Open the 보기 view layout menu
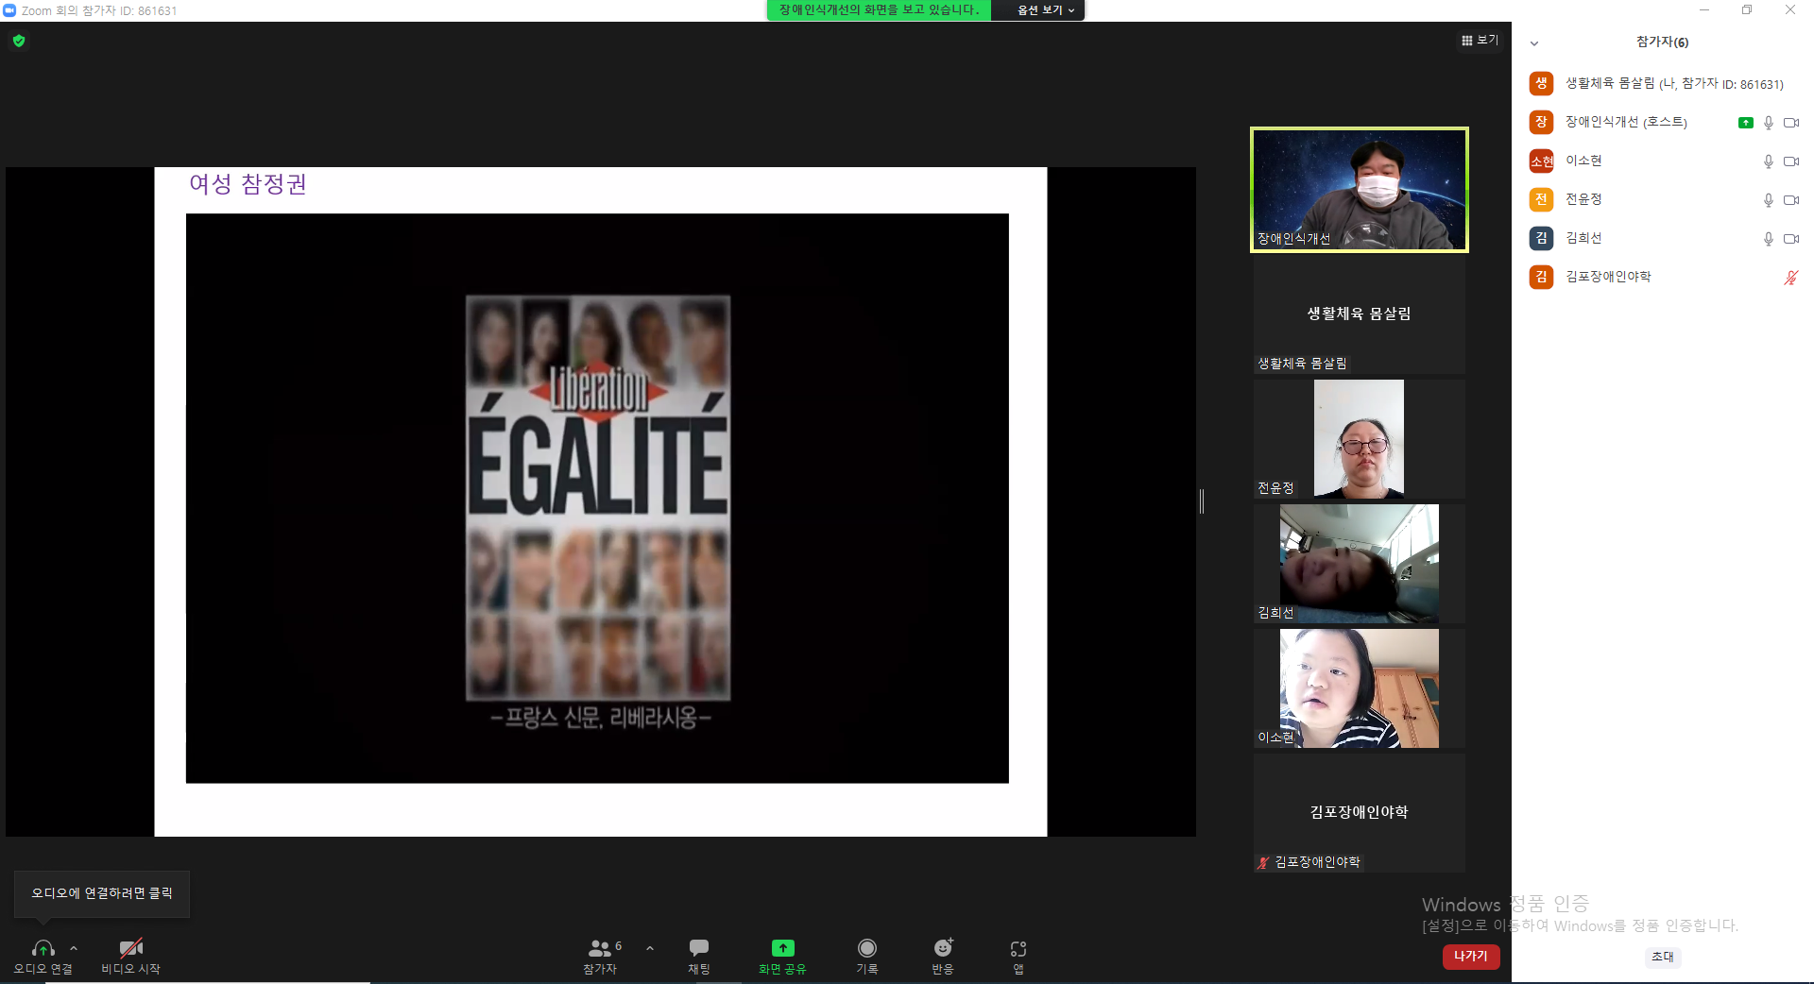 (1480, 41)
